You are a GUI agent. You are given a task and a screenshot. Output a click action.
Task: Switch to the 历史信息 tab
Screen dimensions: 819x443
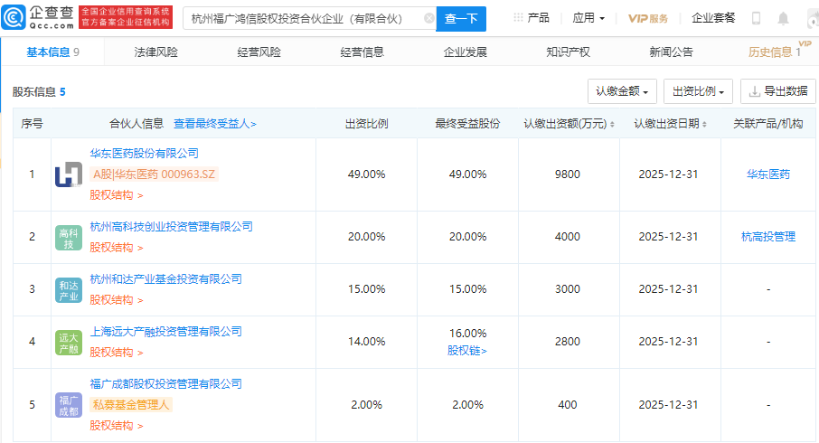click(774, 52)
